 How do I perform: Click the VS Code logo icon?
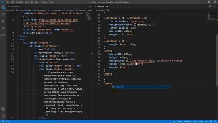[x=2, y=2]
